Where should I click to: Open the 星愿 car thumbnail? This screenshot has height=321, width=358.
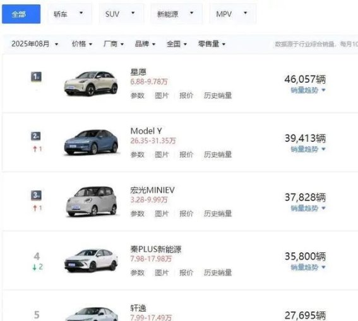(x=91, y=83)
